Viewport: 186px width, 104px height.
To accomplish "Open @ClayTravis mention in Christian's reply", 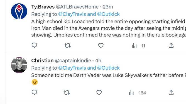I will [x=72, y=68].
